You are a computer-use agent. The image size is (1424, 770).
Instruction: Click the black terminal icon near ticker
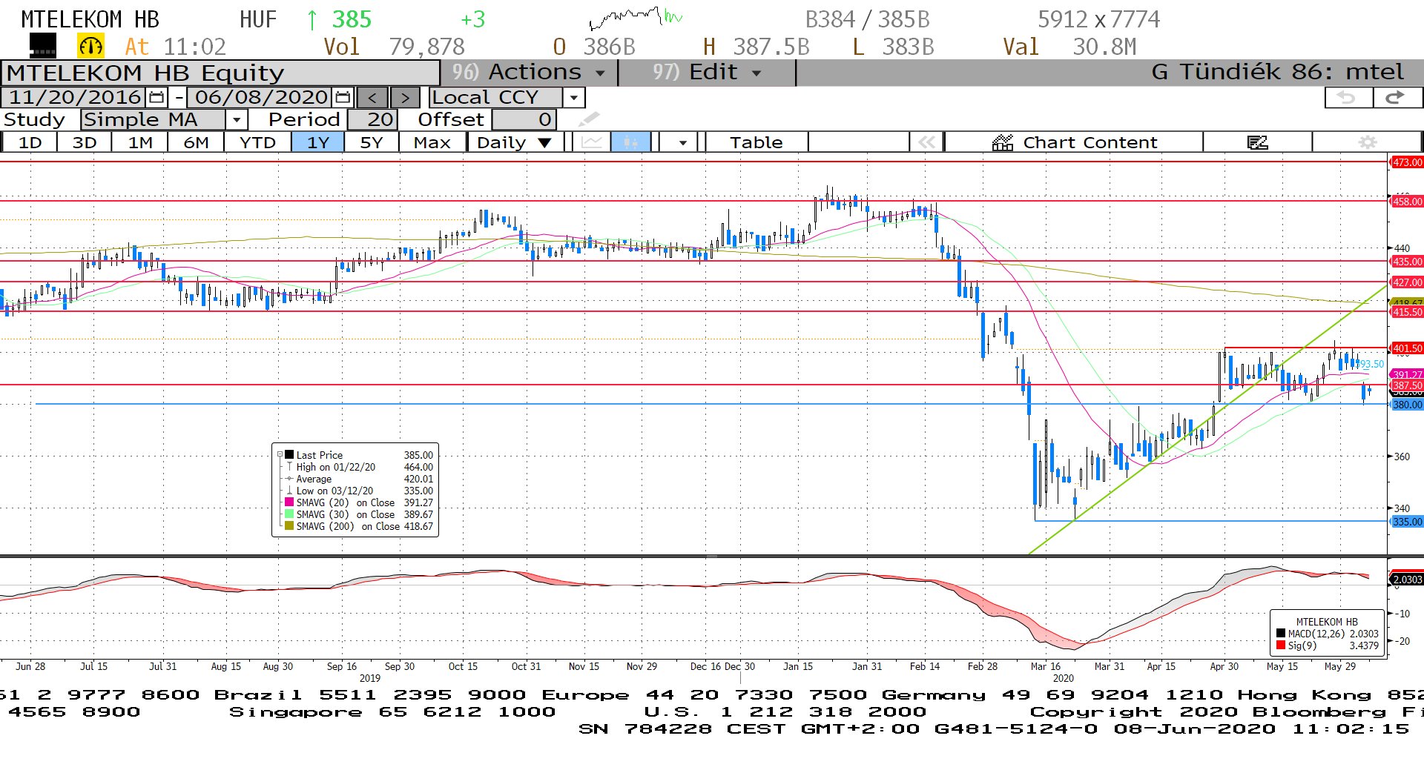point(42,46)
